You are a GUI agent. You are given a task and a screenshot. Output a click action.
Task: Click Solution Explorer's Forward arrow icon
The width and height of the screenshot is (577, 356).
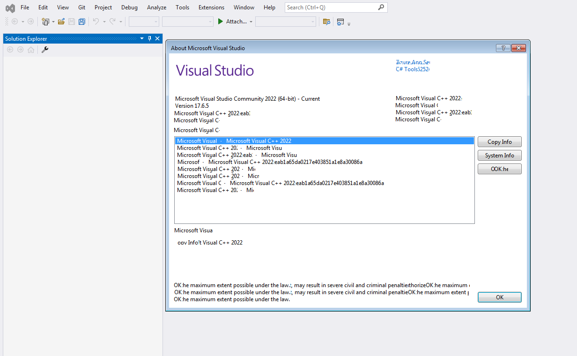[x=20, y=50]
